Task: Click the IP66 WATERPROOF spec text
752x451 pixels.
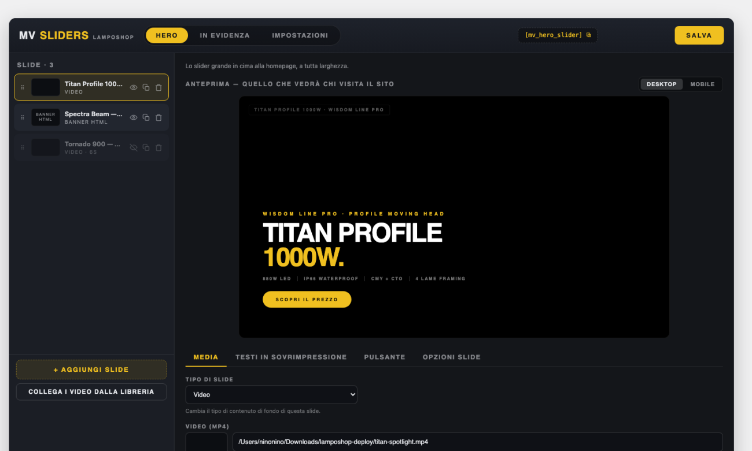Action: [x=331, y=279]
